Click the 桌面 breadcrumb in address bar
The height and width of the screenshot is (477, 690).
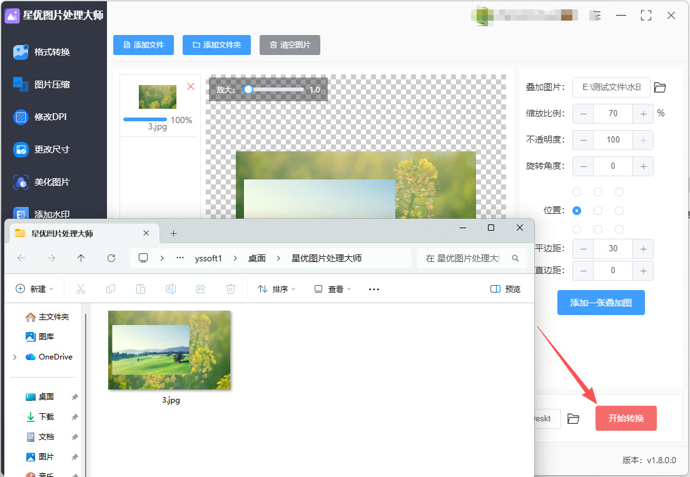tap(257, 258)
